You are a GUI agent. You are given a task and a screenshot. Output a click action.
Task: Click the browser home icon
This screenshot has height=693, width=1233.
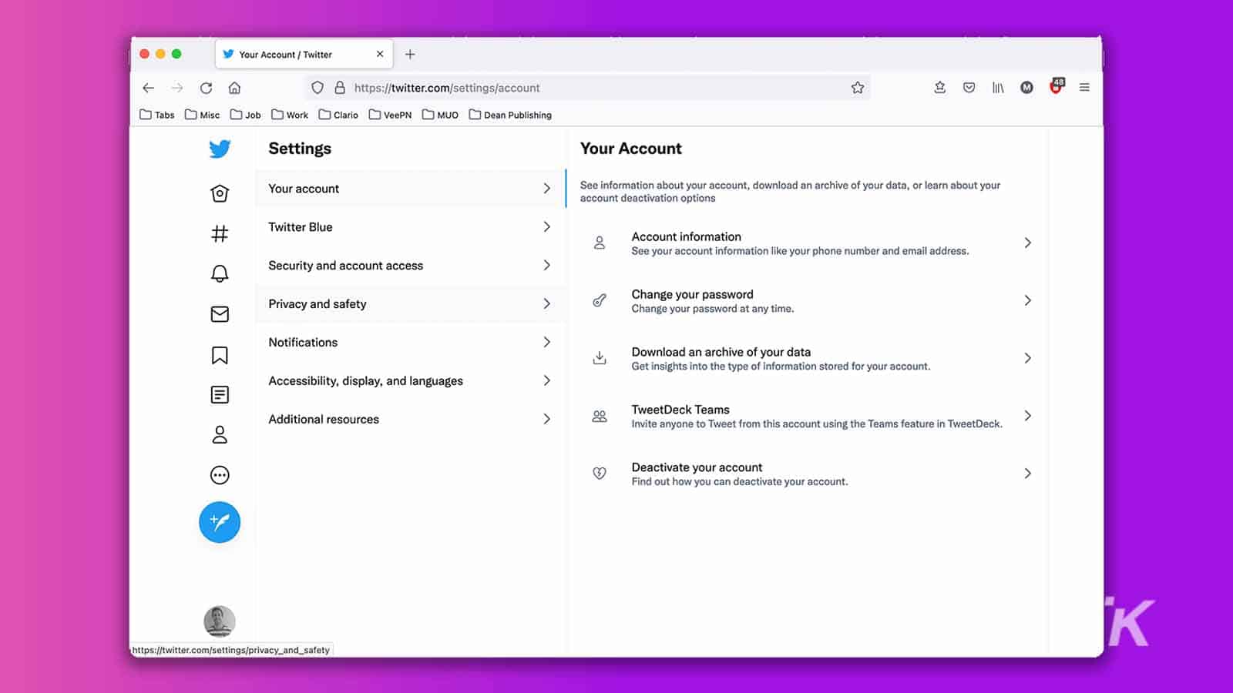(x=235, y=88)
